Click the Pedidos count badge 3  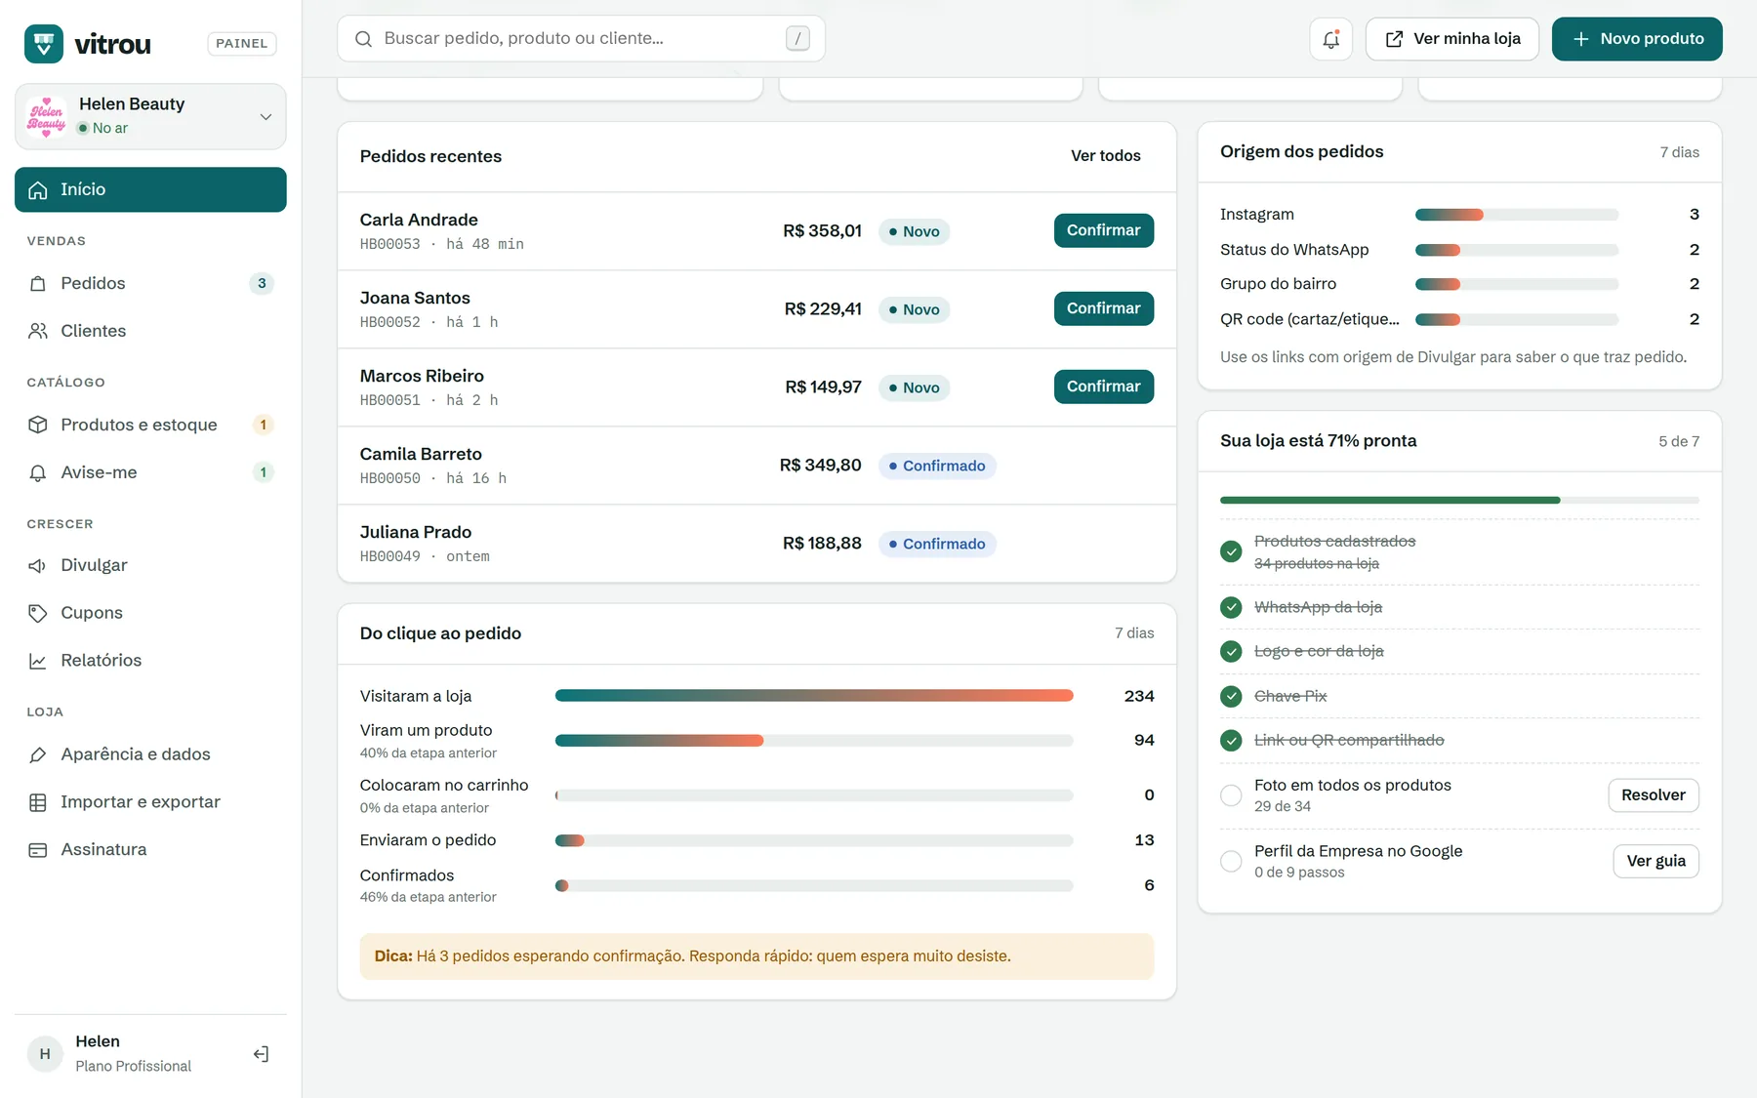coord(262,283)
